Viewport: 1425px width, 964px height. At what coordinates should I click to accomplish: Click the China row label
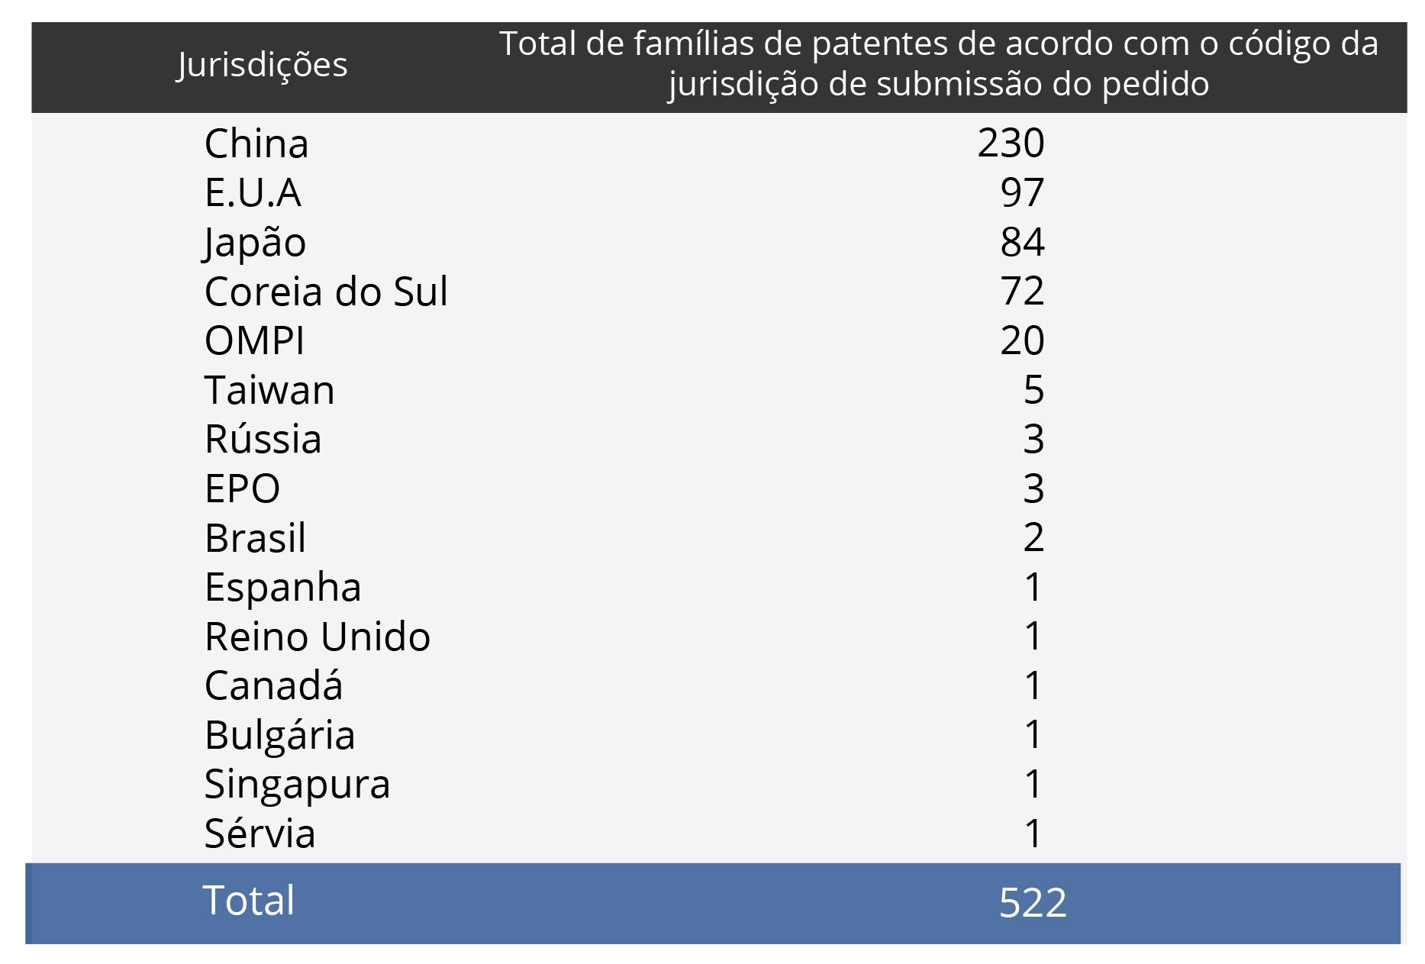pos(256,144)
